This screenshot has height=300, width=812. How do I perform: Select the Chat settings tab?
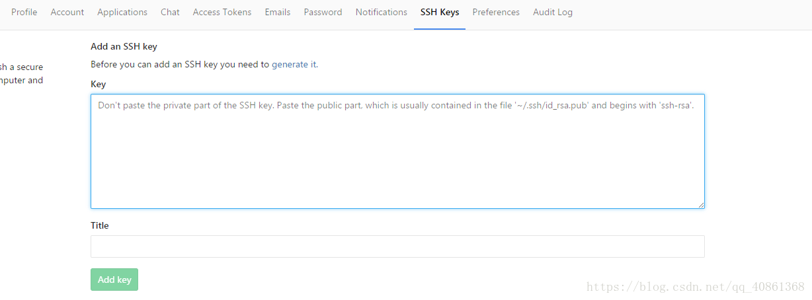click(170, 12)
